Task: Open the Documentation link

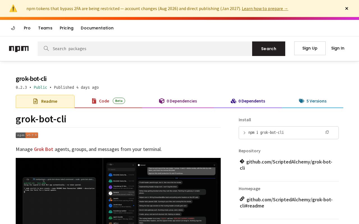Action: click(97, 28)
